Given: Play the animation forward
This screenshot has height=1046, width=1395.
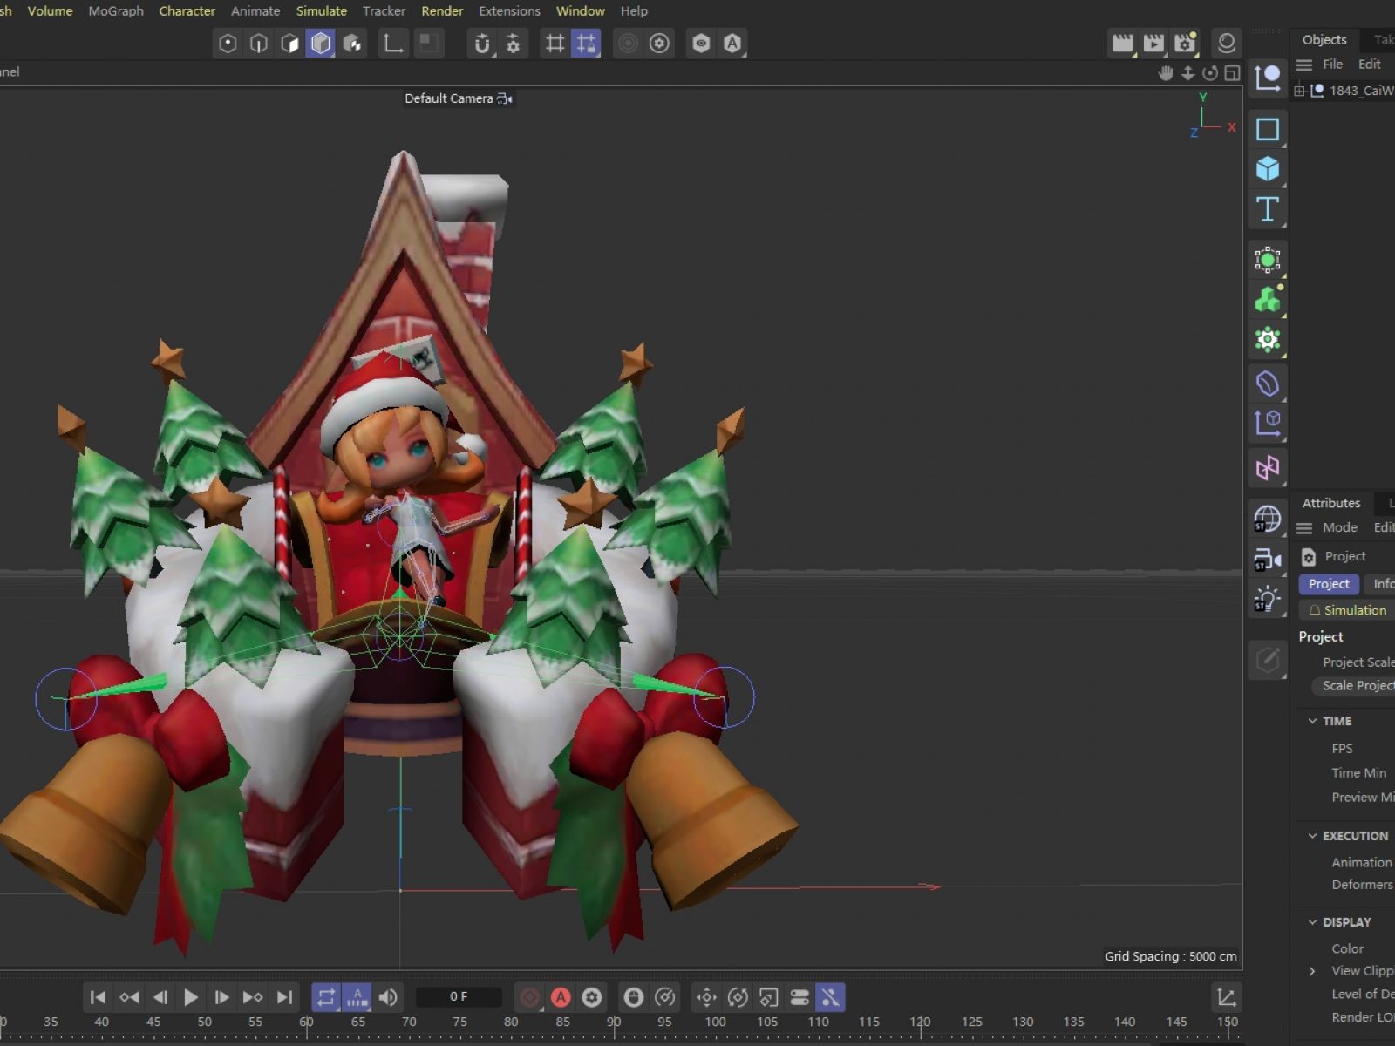Looking at the screenshot, I should pos(191,997).
